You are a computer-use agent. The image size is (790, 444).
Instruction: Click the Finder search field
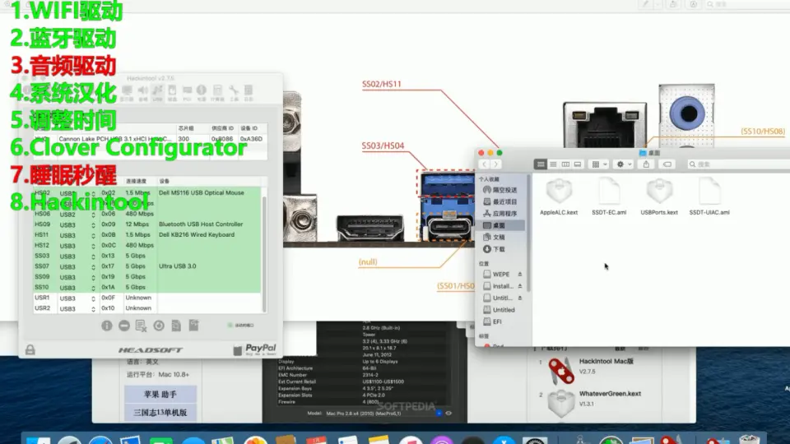point(738,164)
